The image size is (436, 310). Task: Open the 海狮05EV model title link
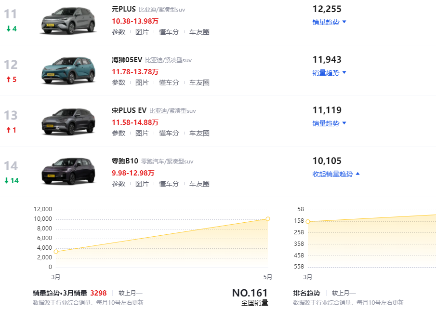tap(127, 60)
